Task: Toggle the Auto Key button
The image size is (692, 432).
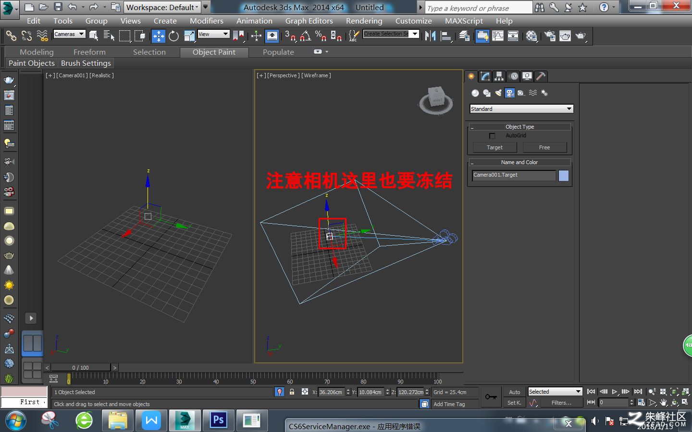Action: (515, 392)
